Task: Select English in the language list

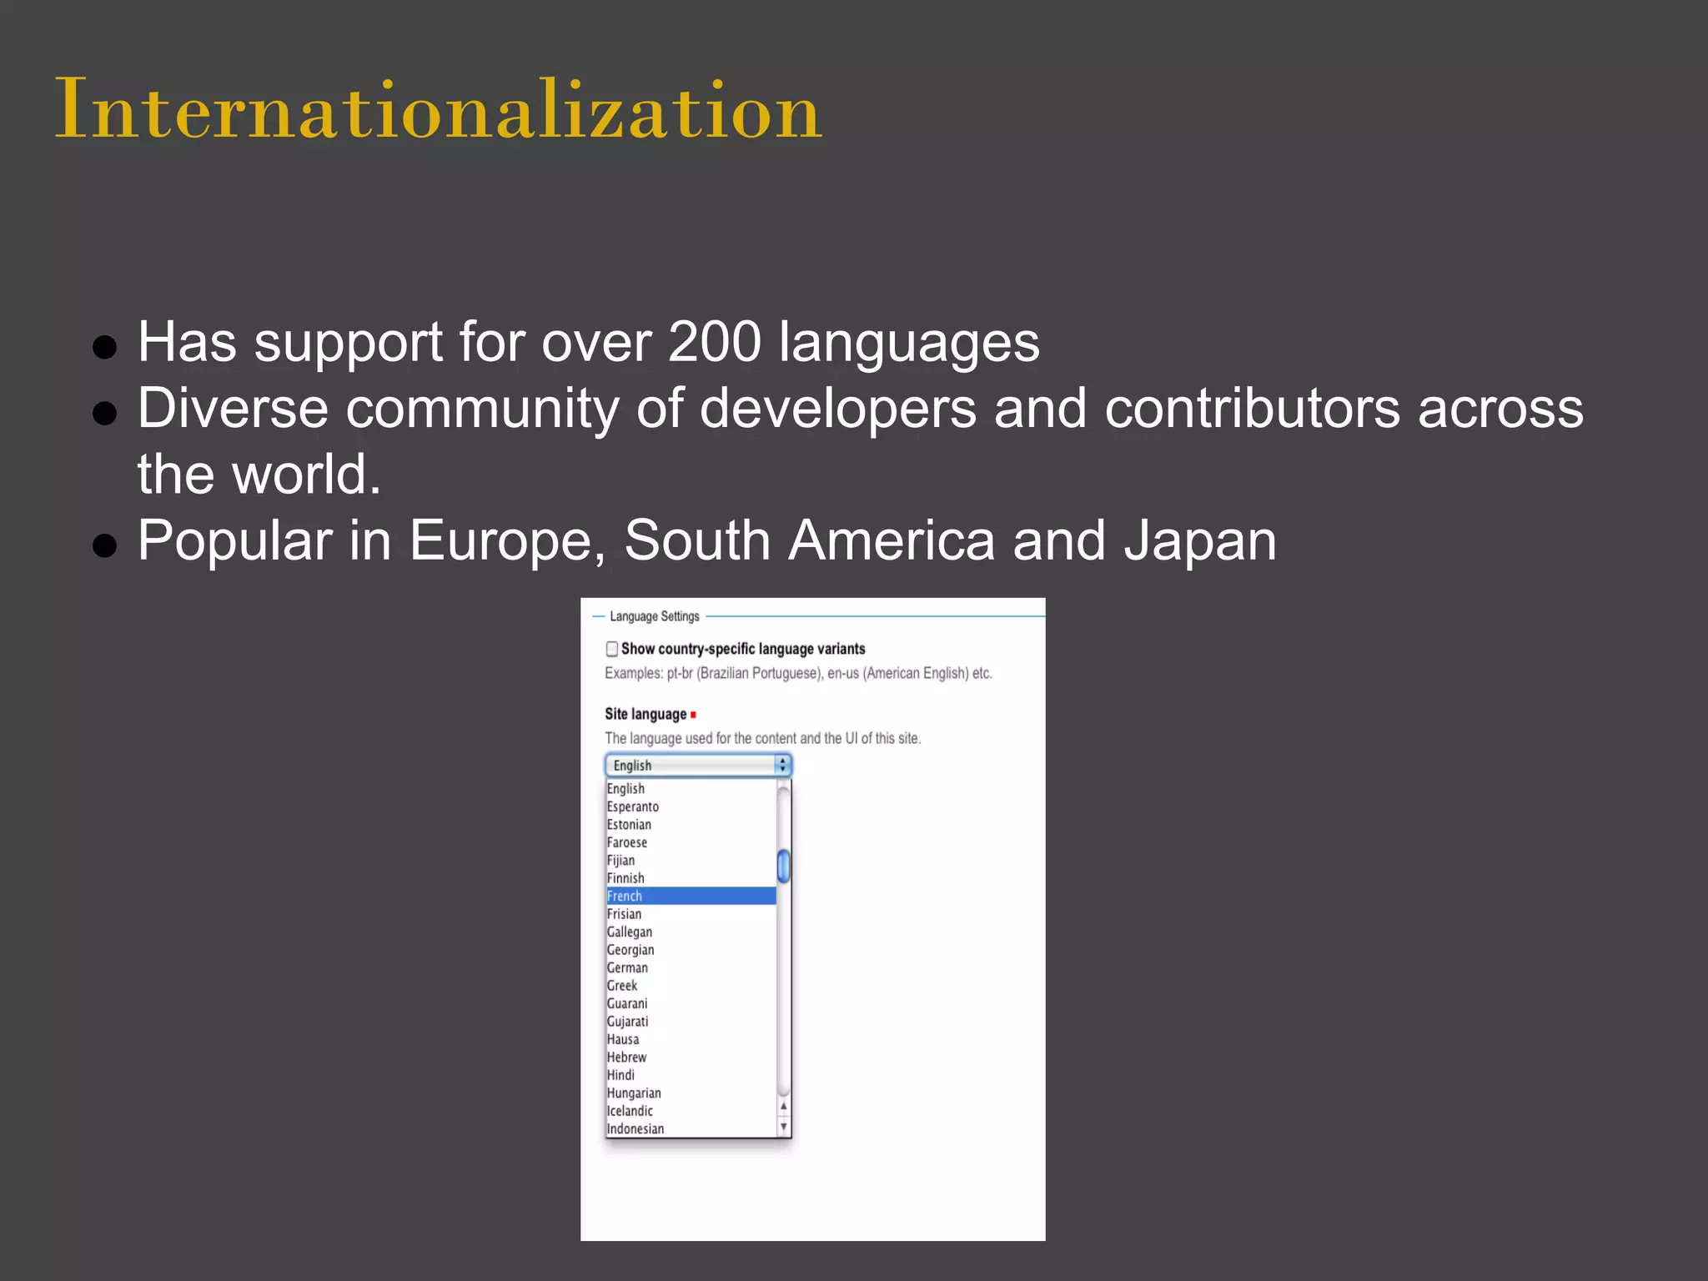Action: click(x=691, y=789)
